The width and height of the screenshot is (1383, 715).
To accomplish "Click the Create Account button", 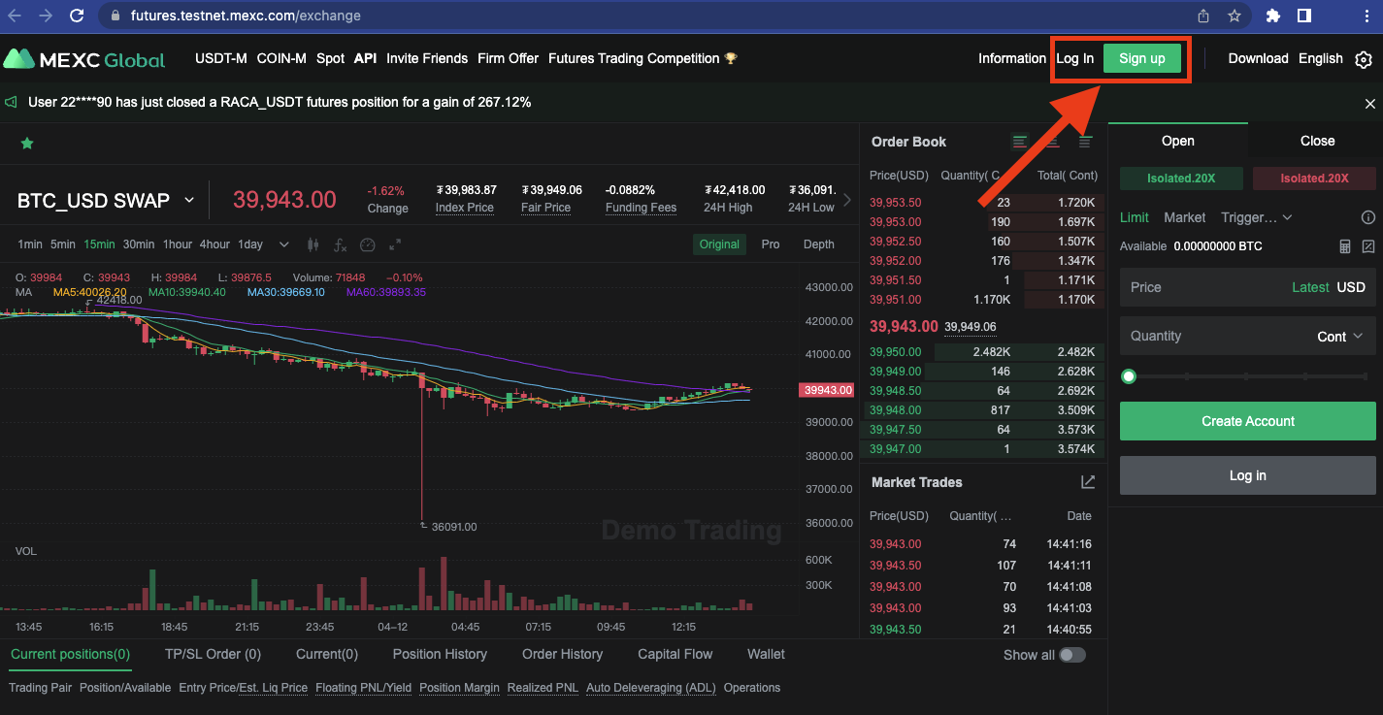I will click(1248, 421).
